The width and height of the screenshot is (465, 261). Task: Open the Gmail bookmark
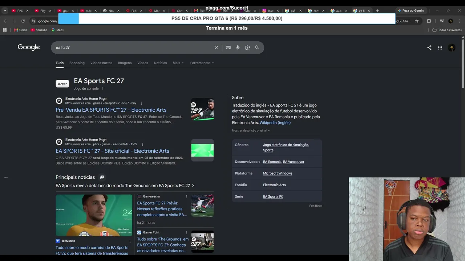[x=20, y=30]
